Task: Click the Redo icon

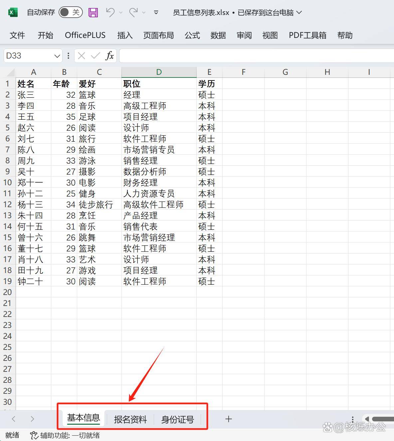Action: click(134, 12)
